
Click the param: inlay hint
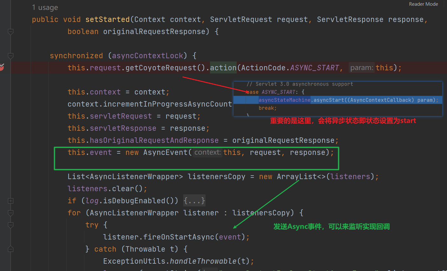pyautogui.click(x=361, y=68)
